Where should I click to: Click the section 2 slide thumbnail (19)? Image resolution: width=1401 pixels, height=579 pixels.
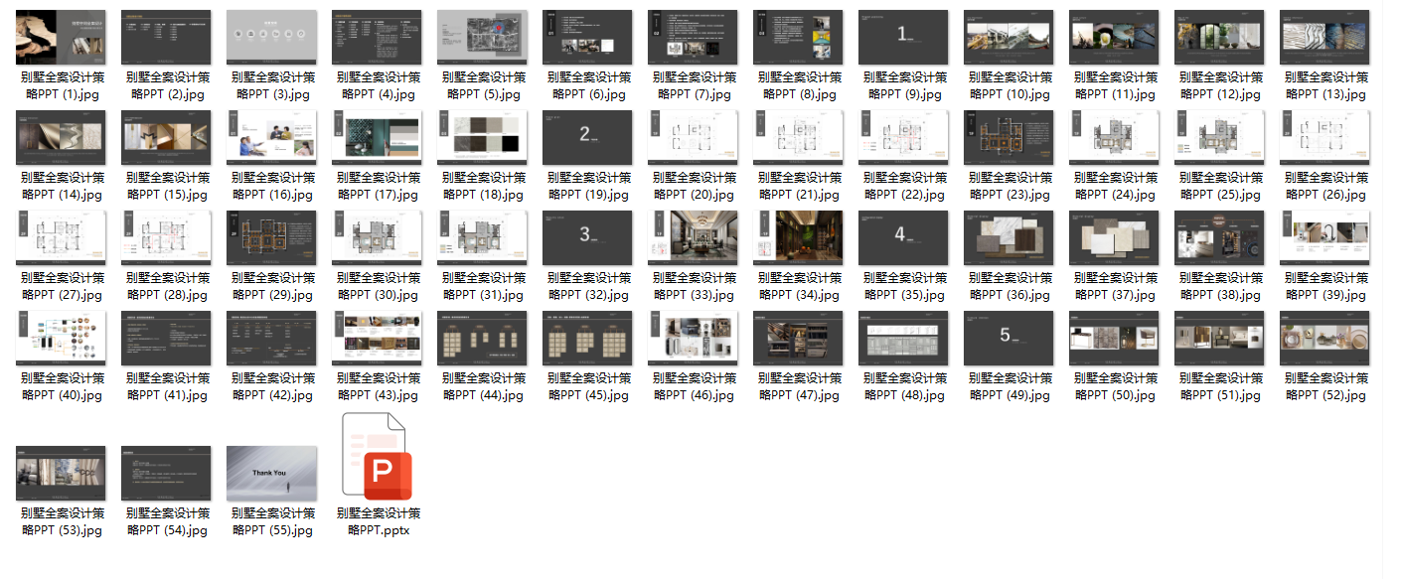(587, 137)
